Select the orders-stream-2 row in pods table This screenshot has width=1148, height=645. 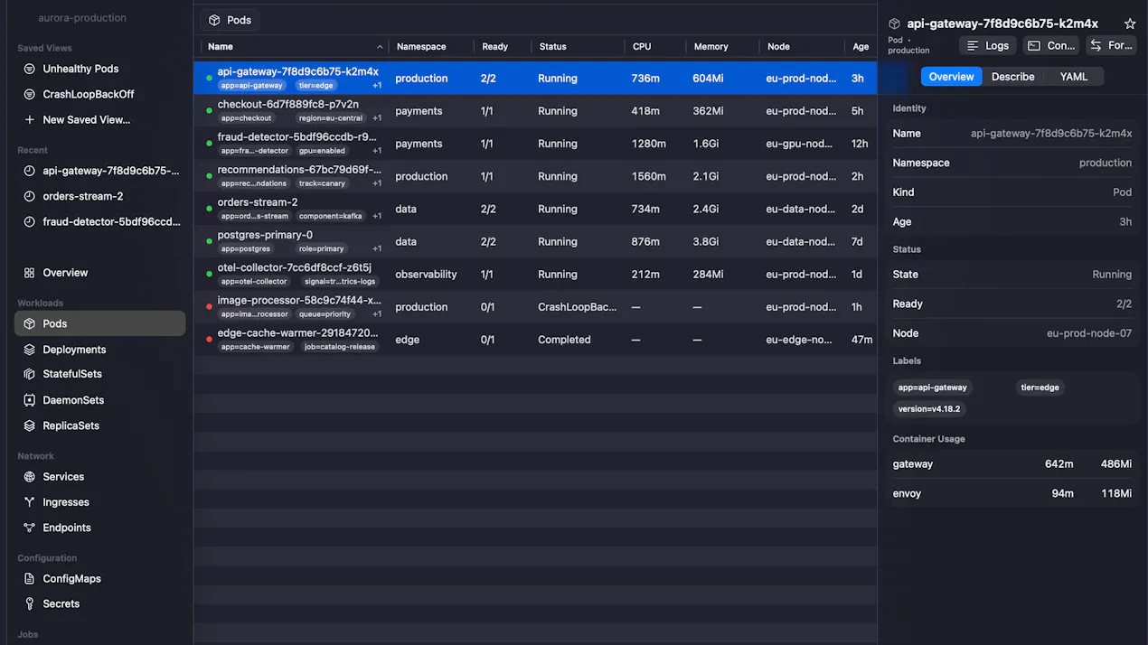click(x=535, y=209)
